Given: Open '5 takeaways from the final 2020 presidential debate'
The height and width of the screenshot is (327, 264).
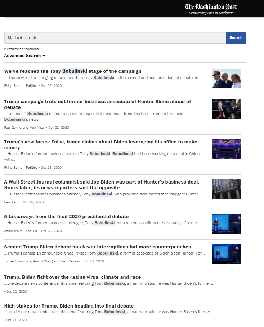Looking at the screenshot, I should 67,216.
